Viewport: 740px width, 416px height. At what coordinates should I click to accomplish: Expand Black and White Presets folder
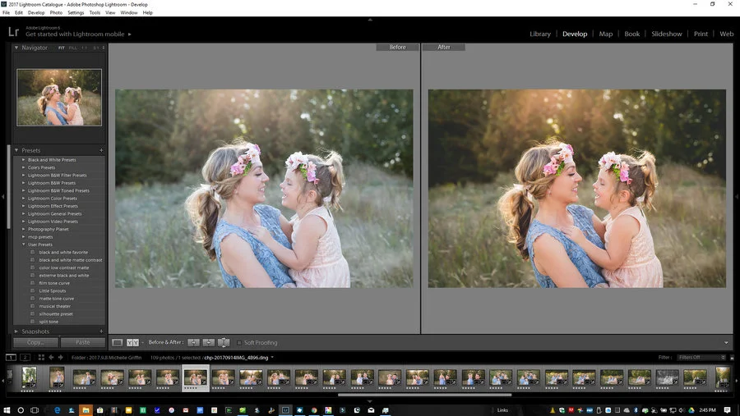[x=24, y=160]
